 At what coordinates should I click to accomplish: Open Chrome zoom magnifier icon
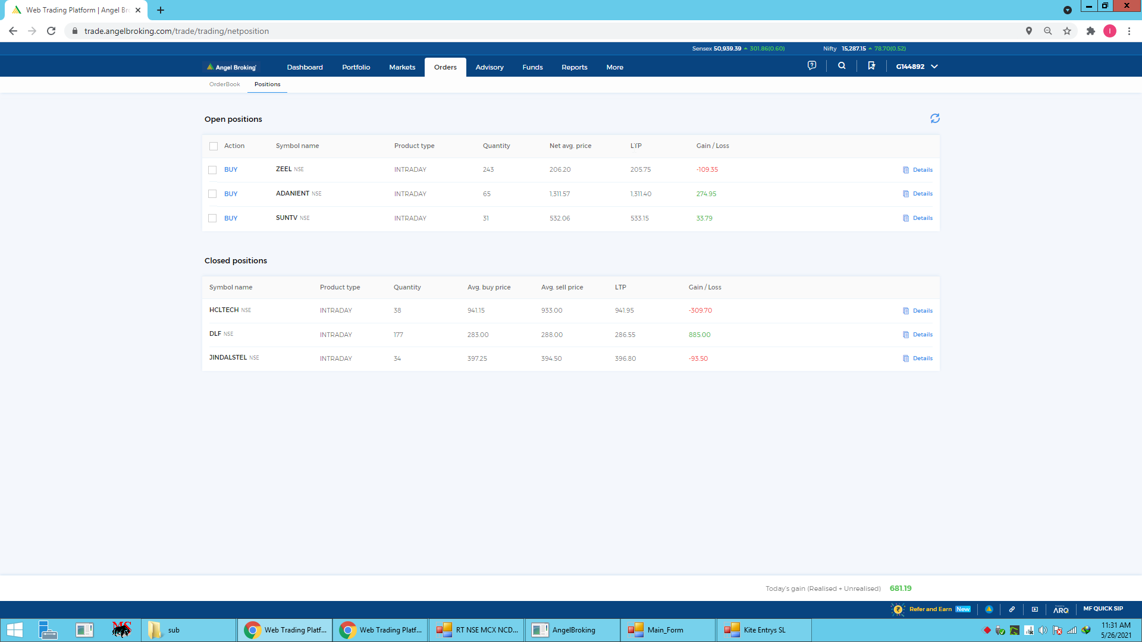1048,31
